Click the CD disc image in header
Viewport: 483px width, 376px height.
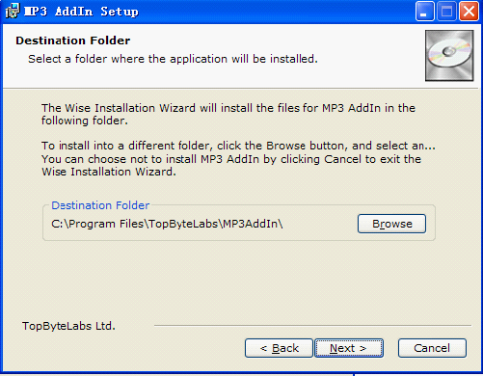click(449, 55)
